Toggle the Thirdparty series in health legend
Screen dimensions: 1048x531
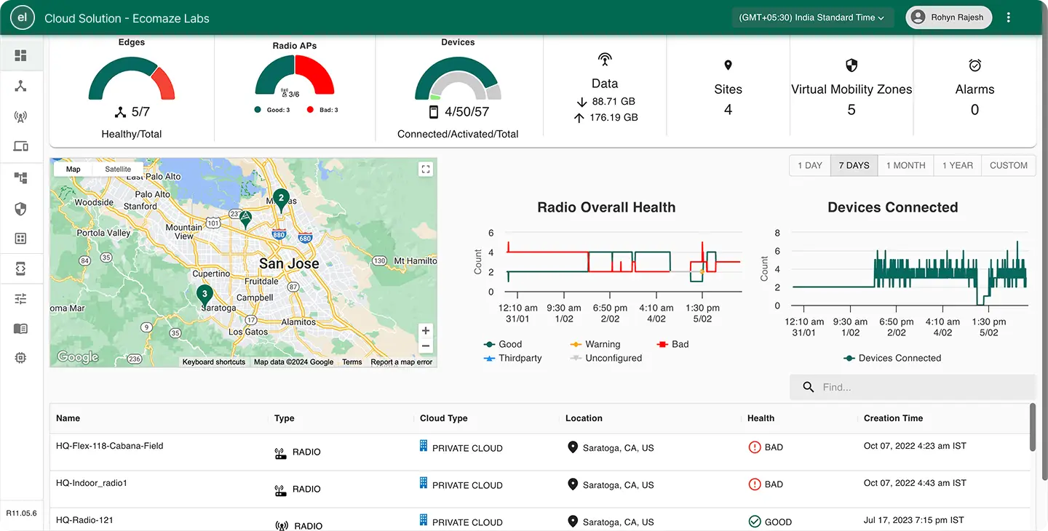(x=512, y=358)
